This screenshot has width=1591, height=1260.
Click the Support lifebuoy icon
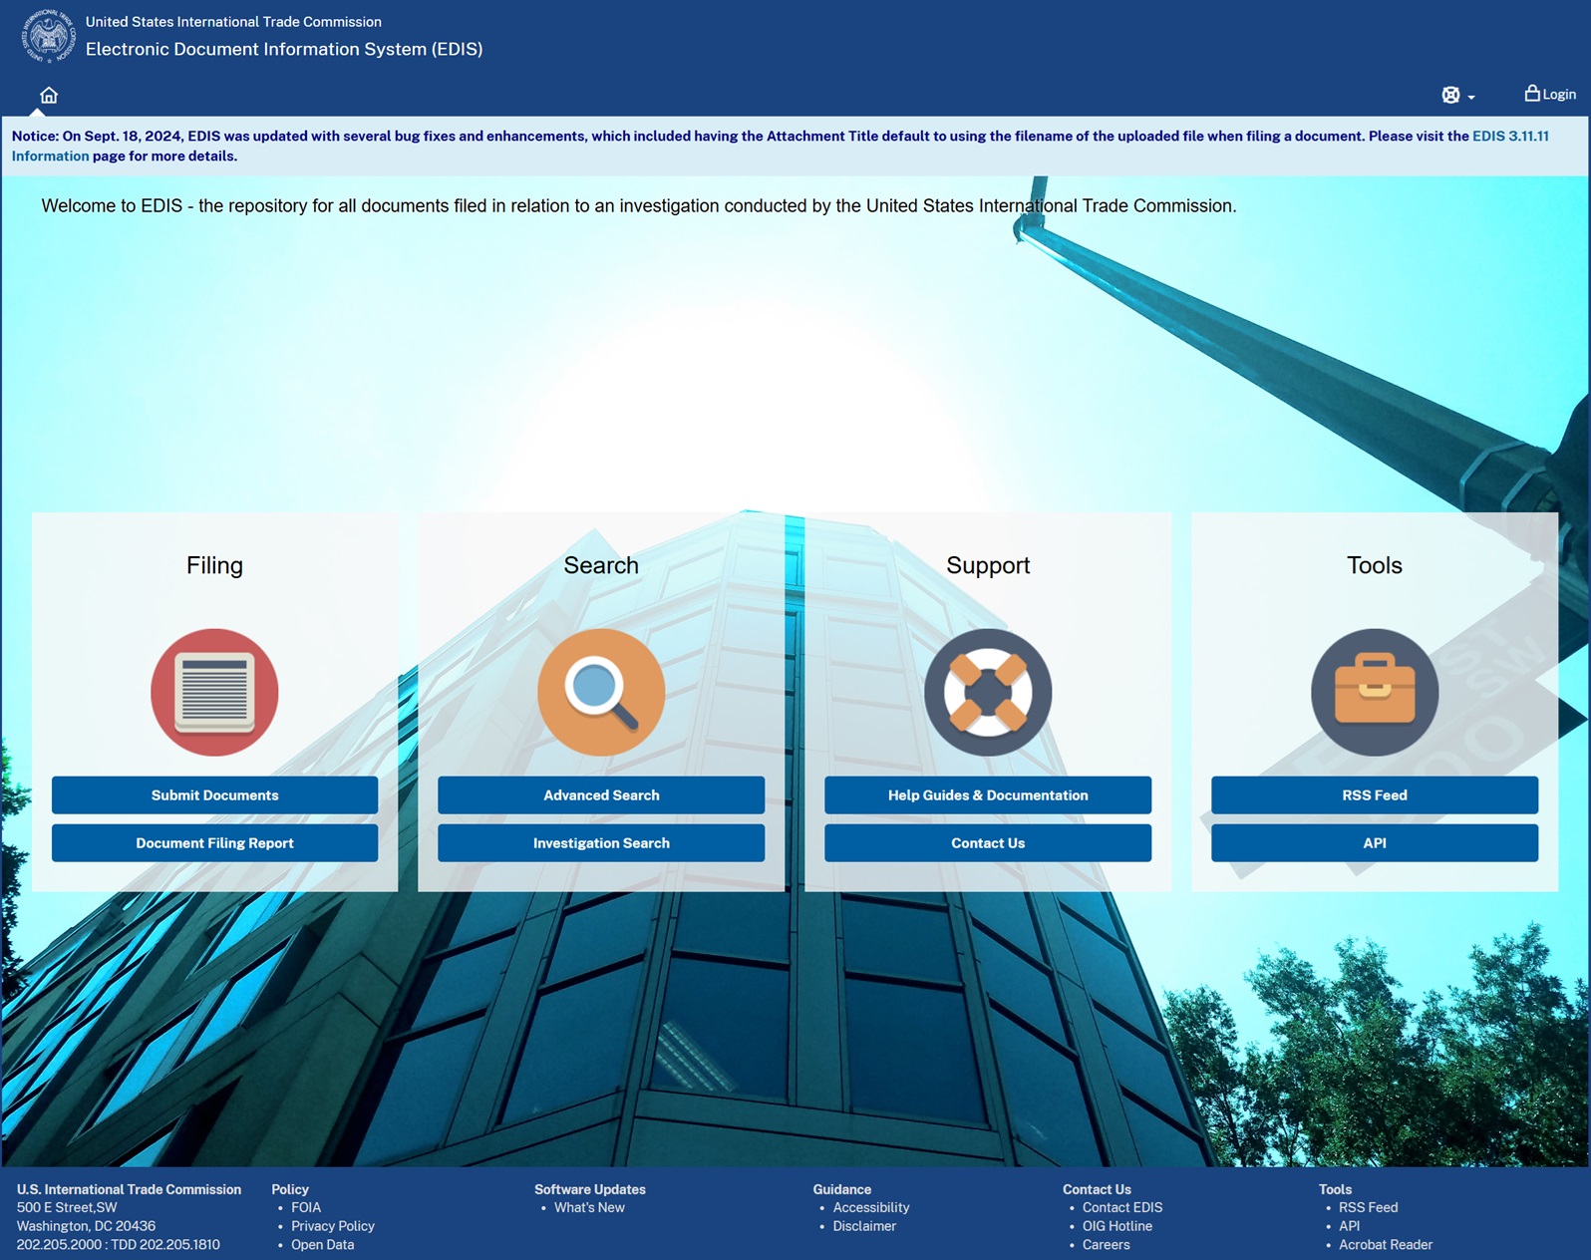coord(988,692)
